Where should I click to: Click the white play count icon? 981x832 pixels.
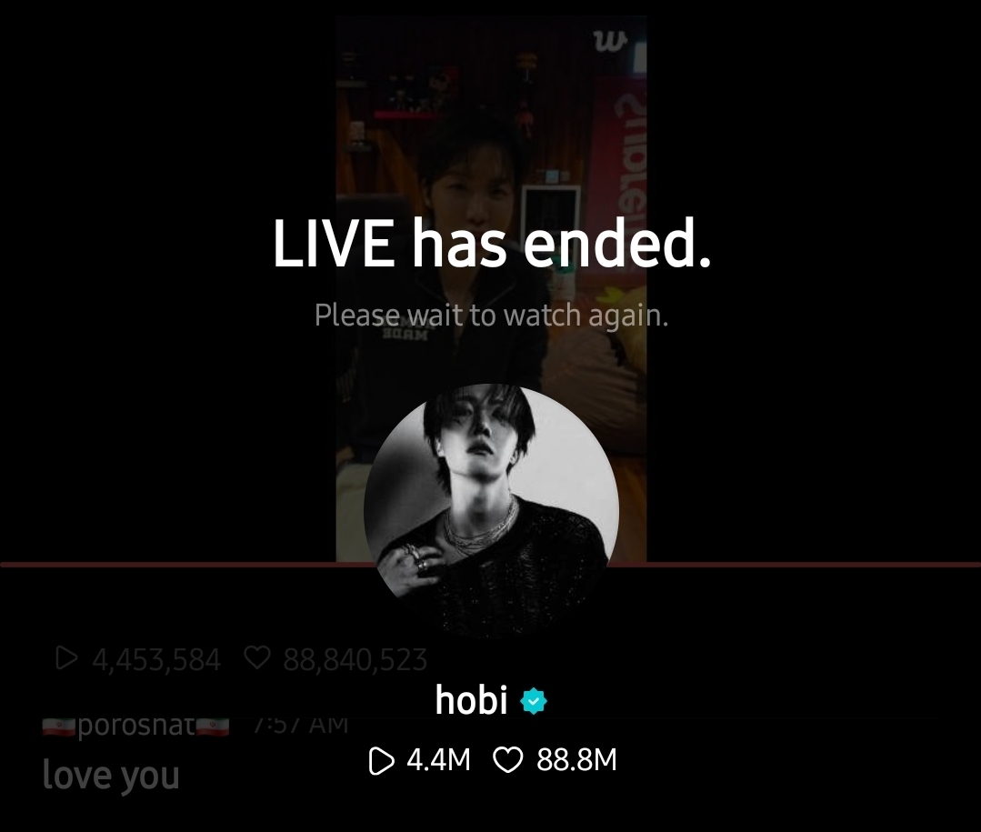click(x=382, y=761)
